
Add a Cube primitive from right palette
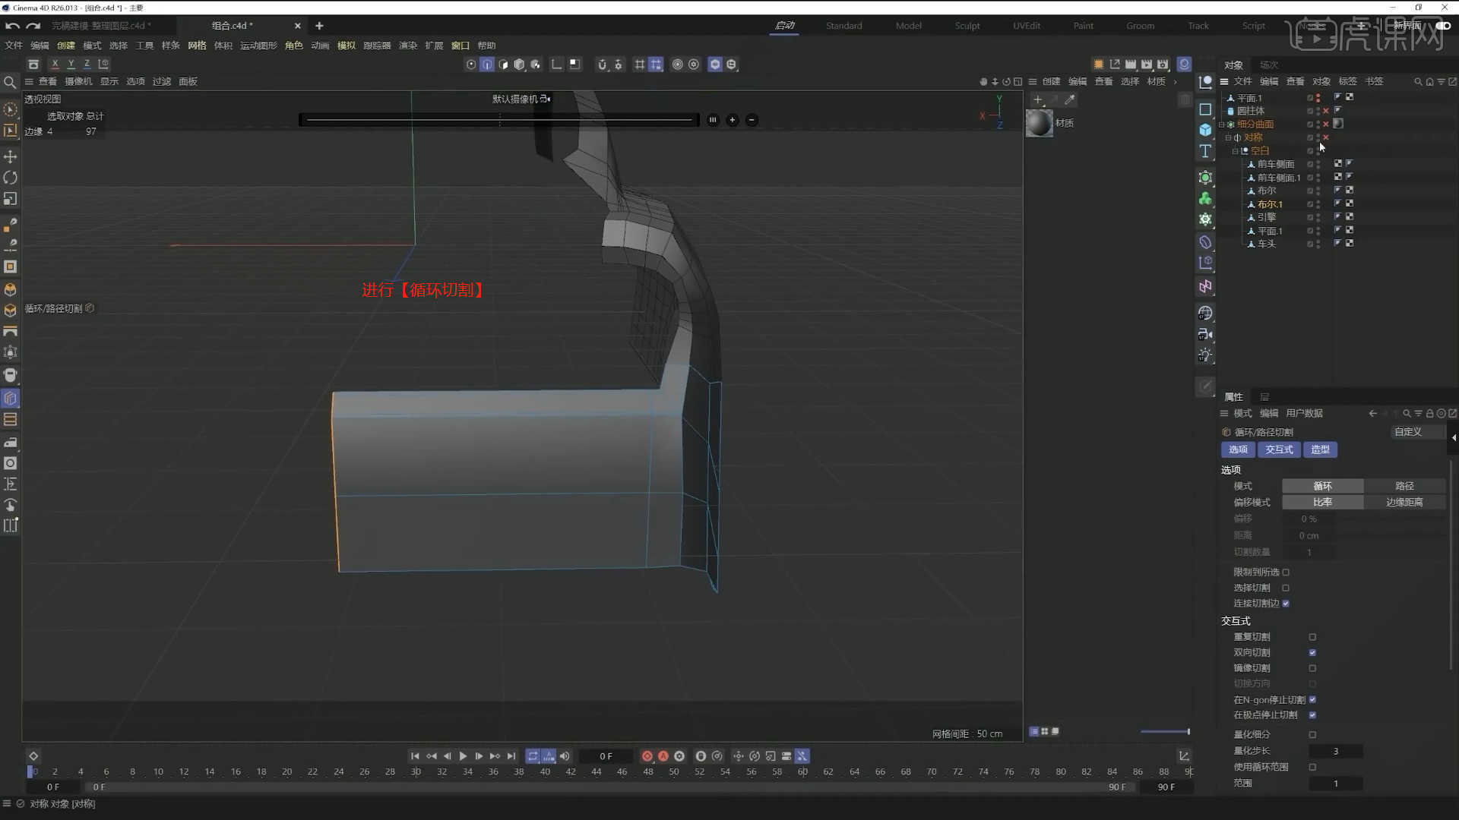pos(1205,130)
